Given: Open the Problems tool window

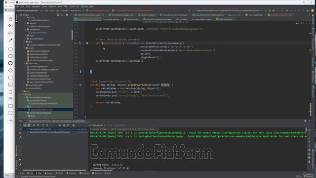Looking at the screenshot, I should 71,173.
